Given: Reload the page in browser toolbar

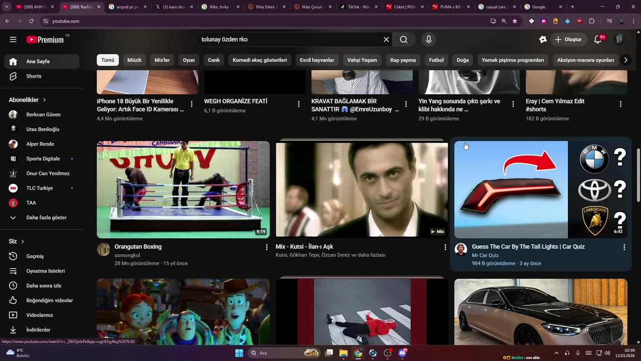Looking at the screenshot, I should [x=31, y=21].
